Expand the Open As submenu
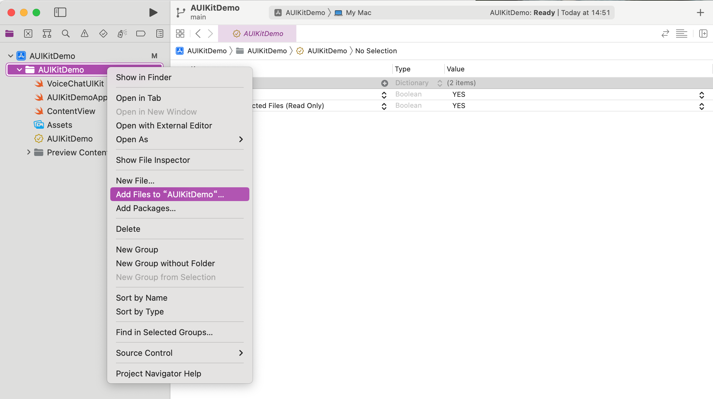Image resolution: width=713 pixels, height=399 pixels. pos(180,139)
